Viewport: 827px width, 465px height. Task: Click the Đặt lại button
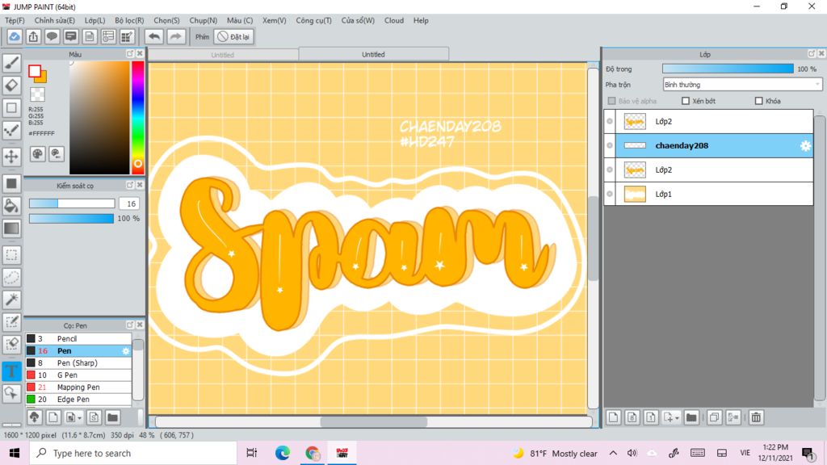[233, 36]
